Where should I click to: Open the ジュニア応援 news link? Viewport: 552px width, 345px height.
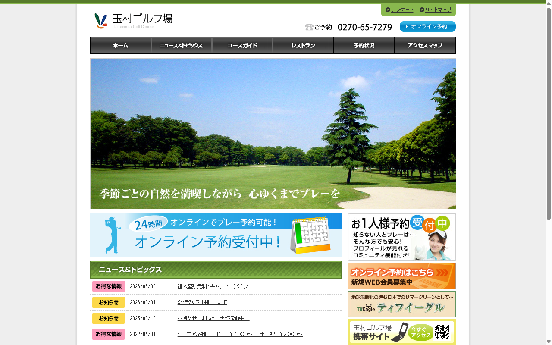pyautogui.click(x=240, y=334)
